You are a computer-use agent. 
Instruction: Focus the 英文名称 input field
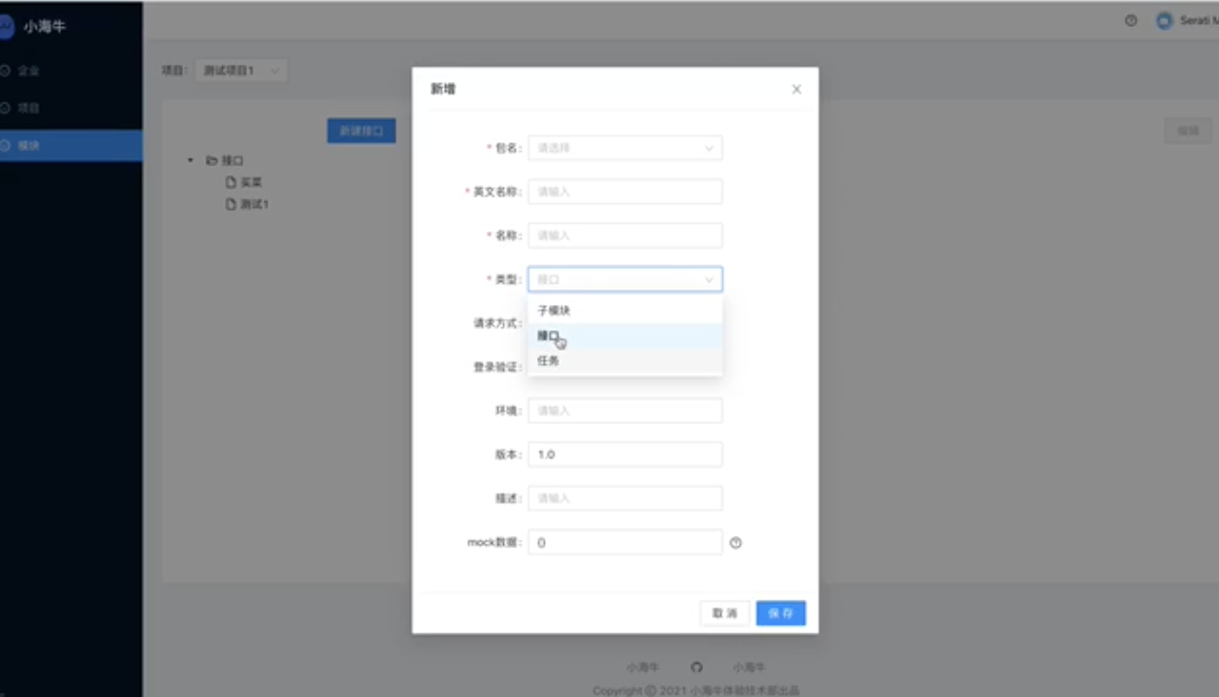[625, 191]
